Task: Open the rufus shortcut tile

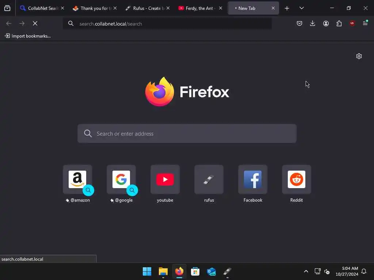Action: click(209, 179)
